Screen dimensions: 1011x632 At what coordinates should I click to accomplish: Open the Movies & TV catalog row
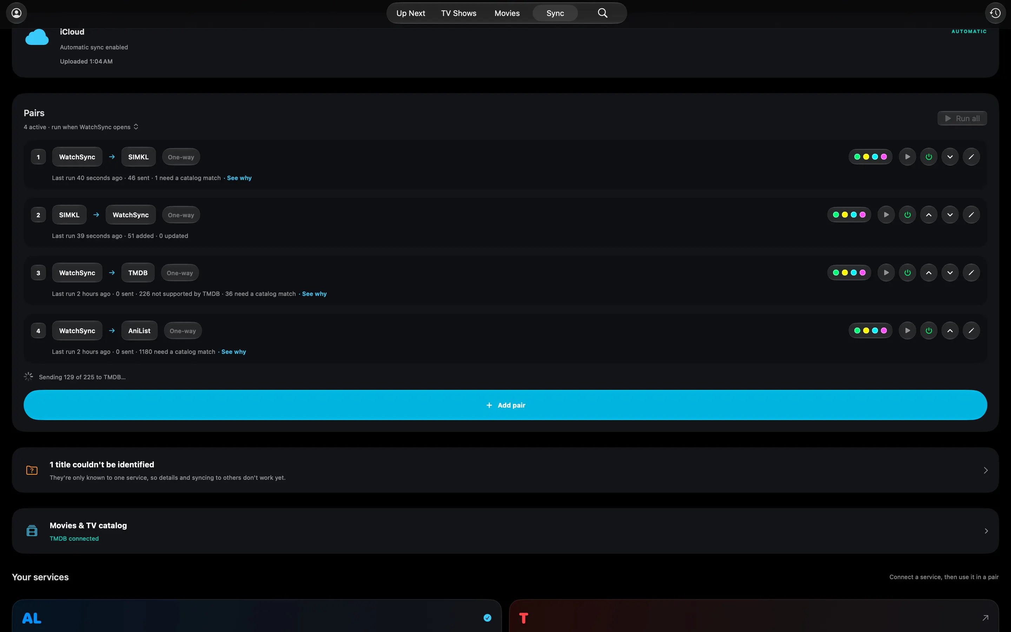(x=505, y=531)
